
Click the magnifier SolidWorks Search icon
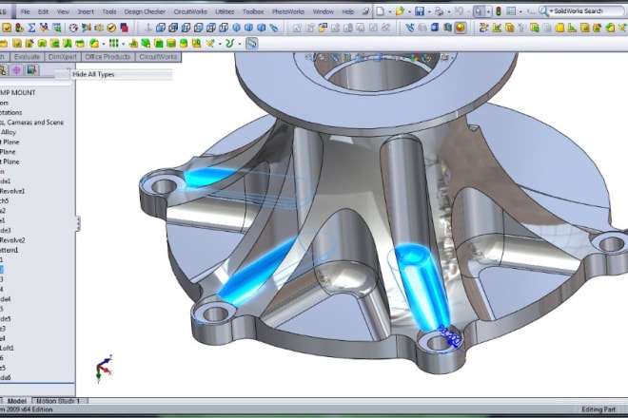(x=543, y=11)
